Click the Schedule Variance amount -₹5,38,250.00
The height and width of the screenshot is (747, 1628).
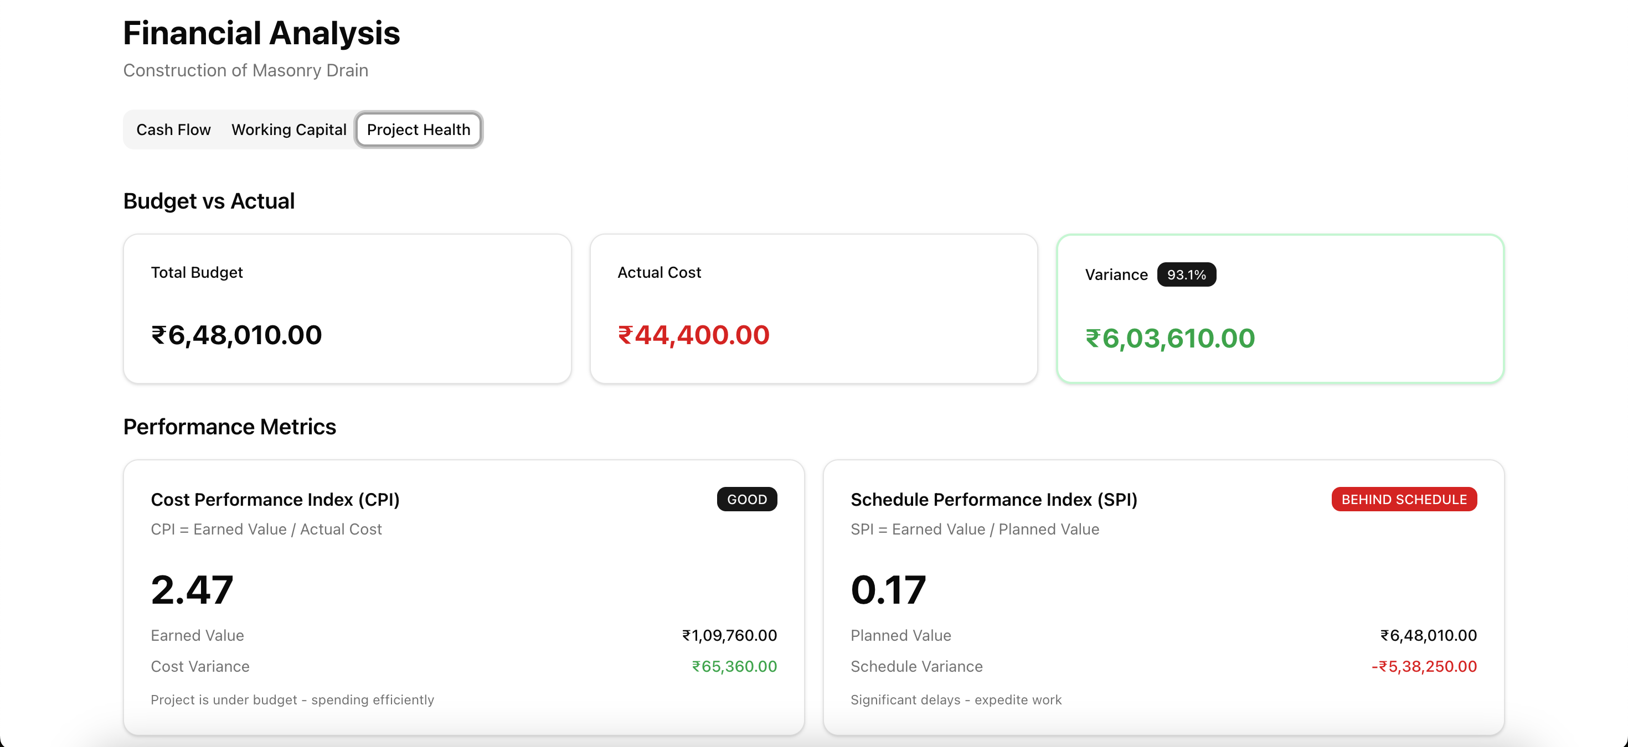[x=1423, y=666]
